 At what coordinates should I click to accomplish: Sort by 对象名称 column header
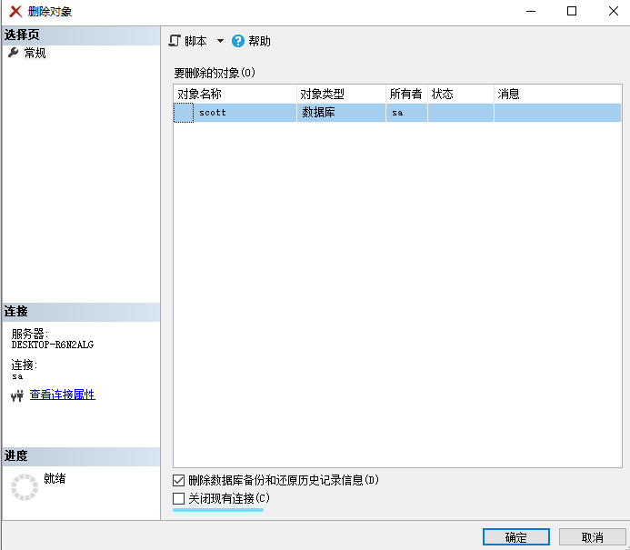pyautogui.click(x=235, y=94)
